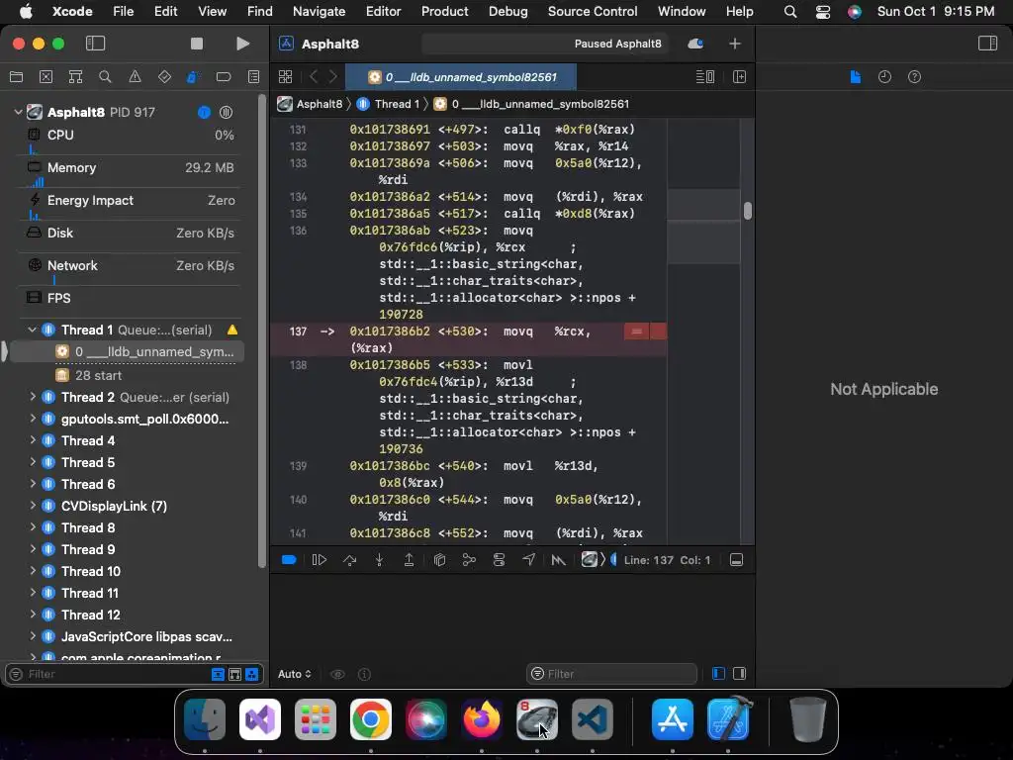Toggle show only crashed threads filter
This screenshot has height=760, width=1013.
218,674
